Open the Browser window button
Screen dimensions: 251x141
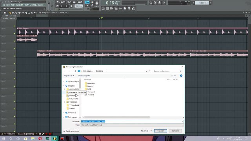tap(116, 8)
